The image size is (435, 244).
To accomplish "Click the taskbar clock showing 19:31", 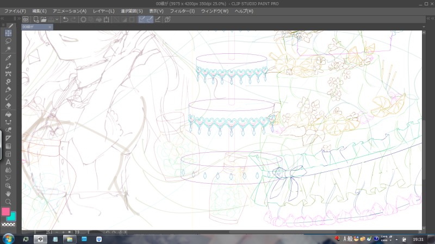I will (x=418, y=239).
